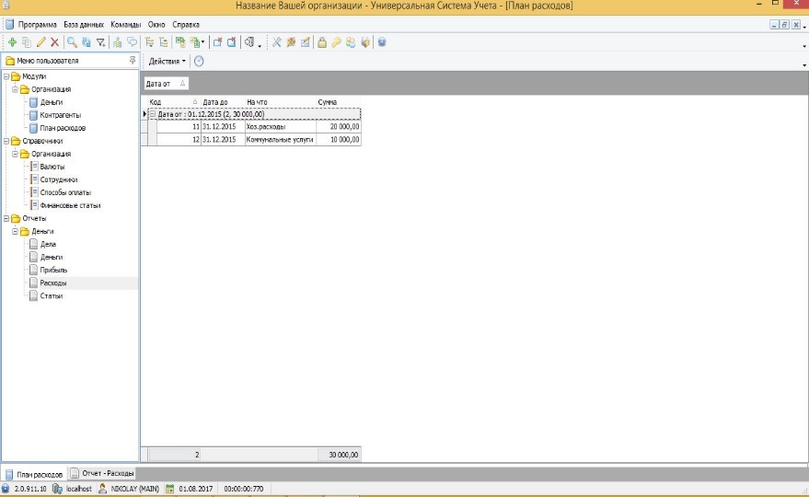Click the padlock Lock program icon
The image size is (809, 497).
tap(322, 42)
